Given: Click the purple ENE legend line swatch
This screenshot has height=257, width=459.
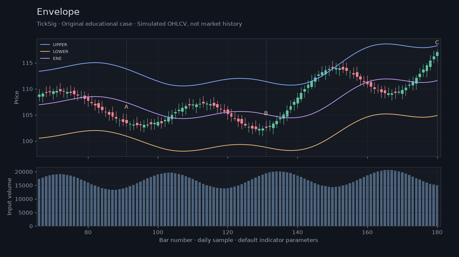Looking at the screenshot, I should [x=45, y=59].
